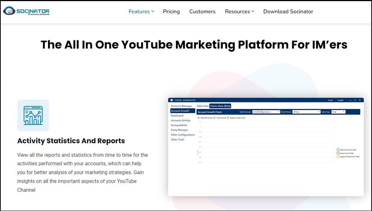Click the Social button in title bar
372x211 pixels.
(x=330, y=100)
